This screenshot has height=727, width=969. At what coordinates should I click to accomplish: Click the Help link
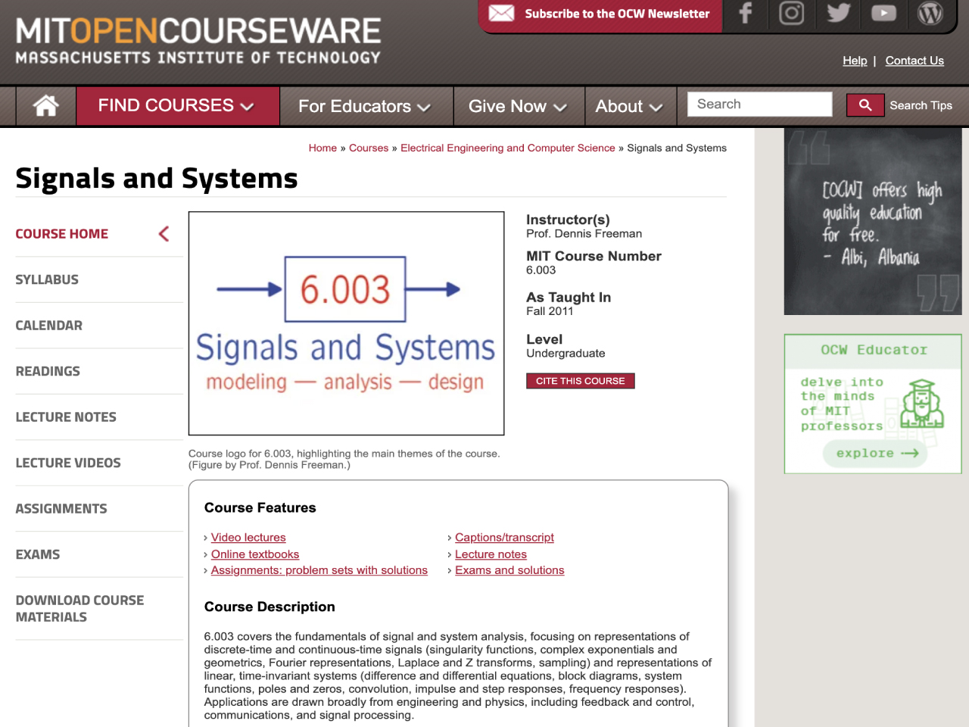click(x=855, y=61)
